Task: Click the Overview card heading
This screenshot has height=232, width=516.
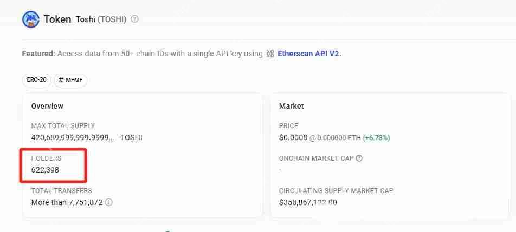Action: tap(47, 106)
